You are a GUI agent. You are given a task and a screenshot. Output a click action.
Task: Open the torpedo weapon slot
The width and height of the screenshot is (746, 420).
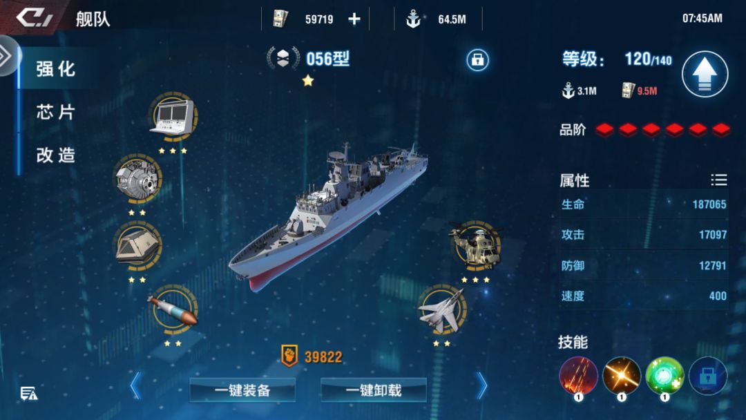pyautogui.click(x=173, y=309)
